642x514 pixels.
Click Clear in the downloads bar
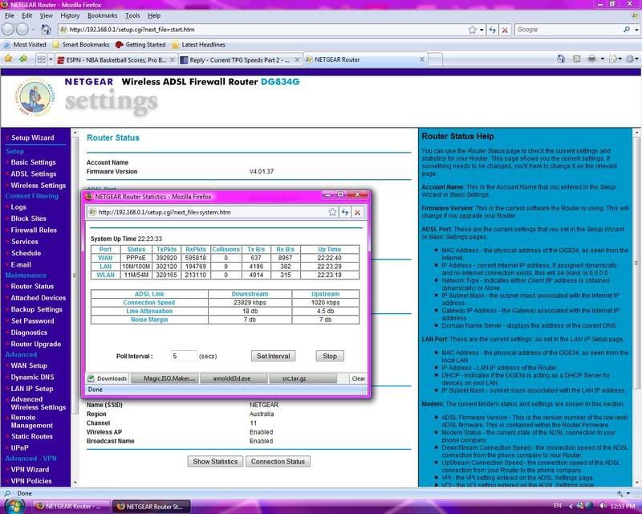pyautogui.click(x=358, y=378)
